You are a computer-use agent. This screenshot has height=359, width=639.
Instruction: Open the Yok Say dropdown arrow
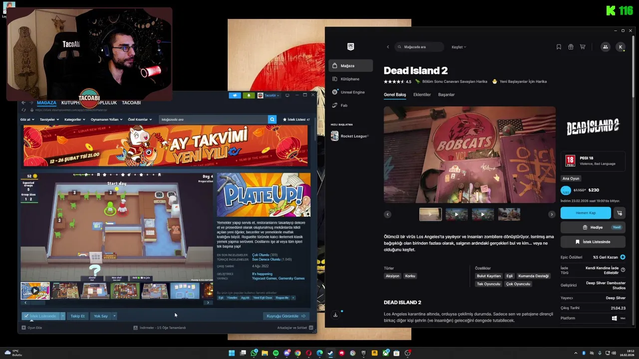click(114, 316)
